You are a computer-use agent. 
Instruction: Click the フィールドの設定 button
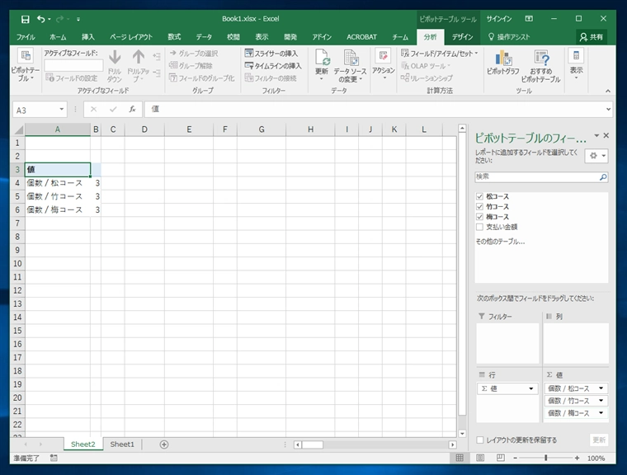point(72,78)
